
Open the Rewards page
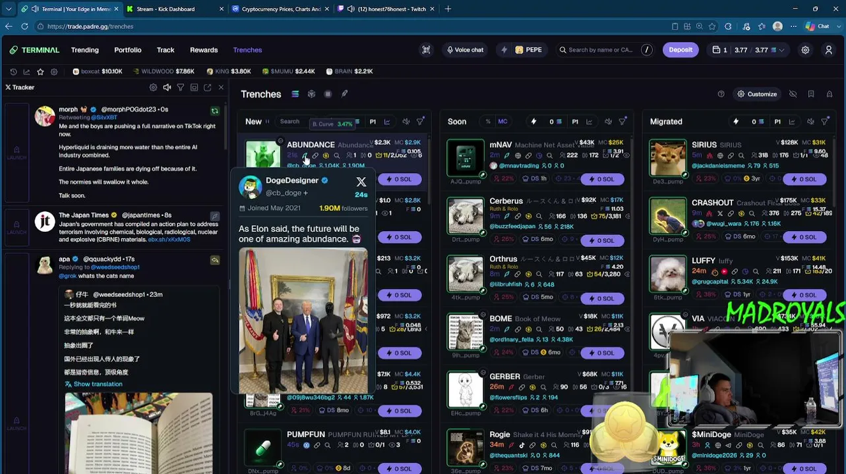pos(204,50)
